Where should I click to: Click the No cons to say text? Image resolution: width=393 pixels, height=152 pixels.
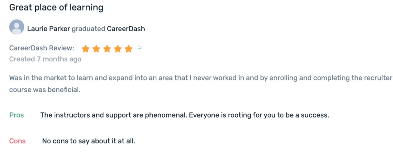point(88,141)
